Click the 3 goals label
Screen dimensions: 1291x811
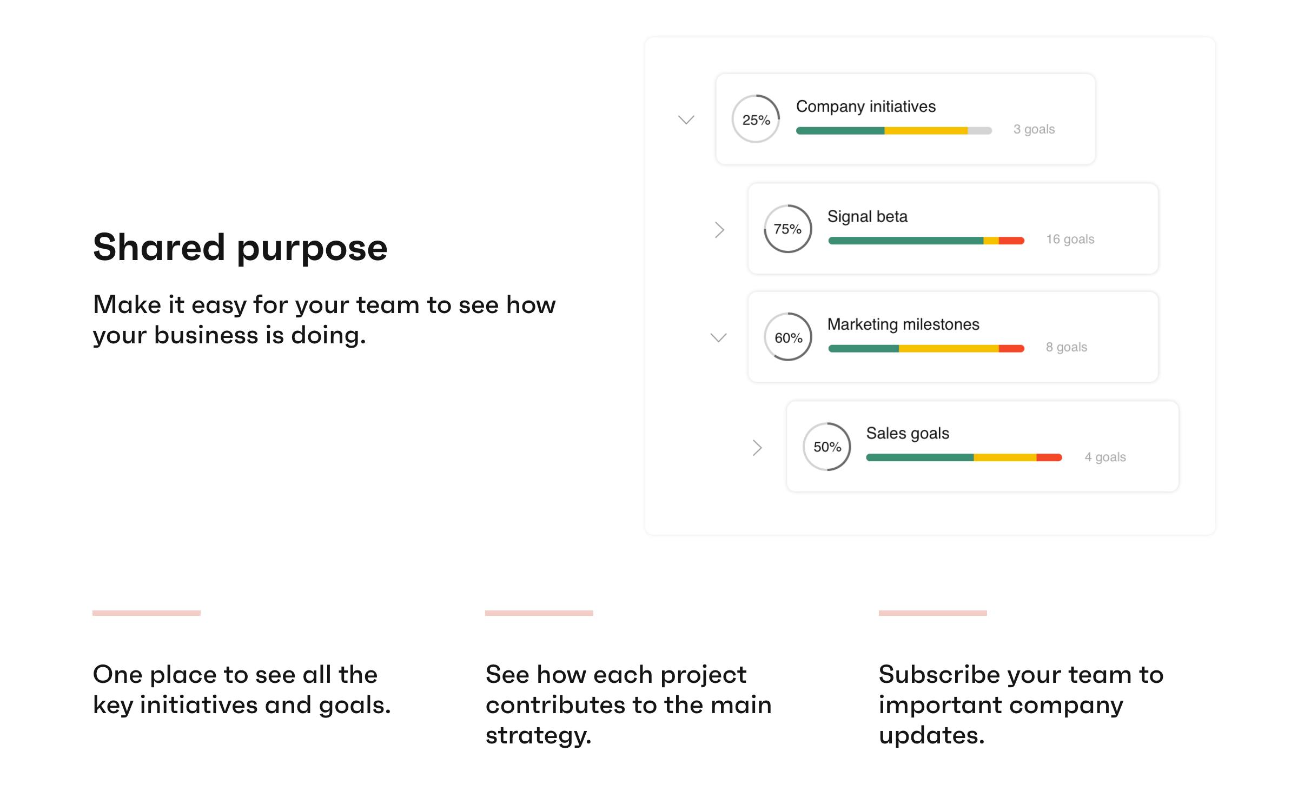(1034, 129)
